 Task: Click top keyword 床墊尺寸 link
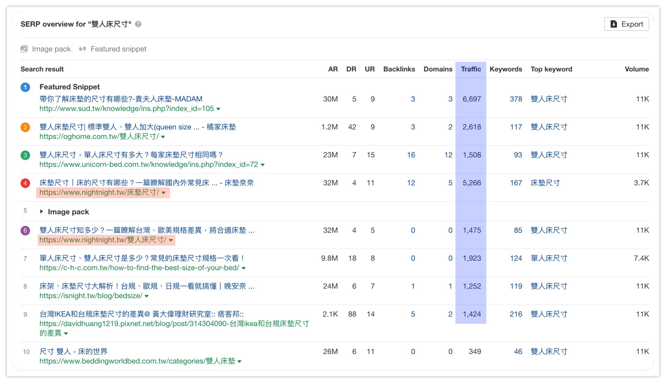click(x=545, y=183)
